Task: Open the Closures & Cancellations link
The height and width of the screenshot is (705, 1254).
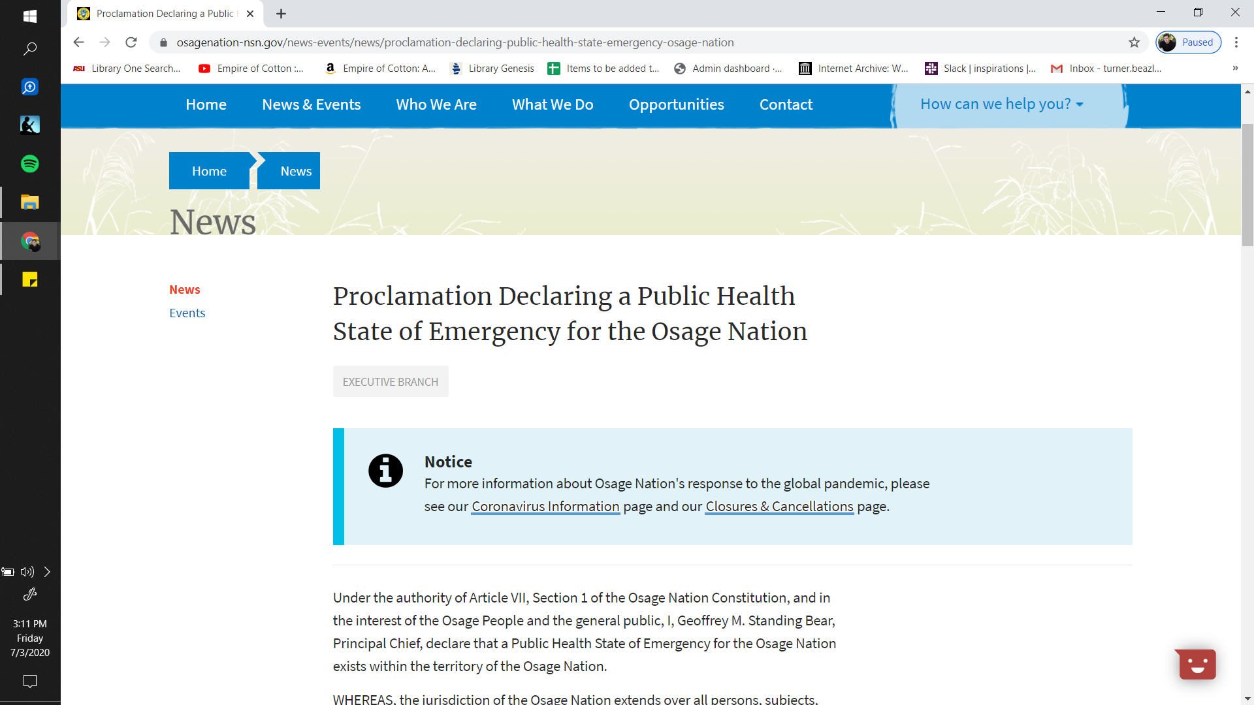Action: point(779,507)
